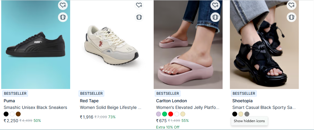Click similar-items icon on Puma sneaker card
Viewport: 314px width, 130px height.
(x=63, y=17)
